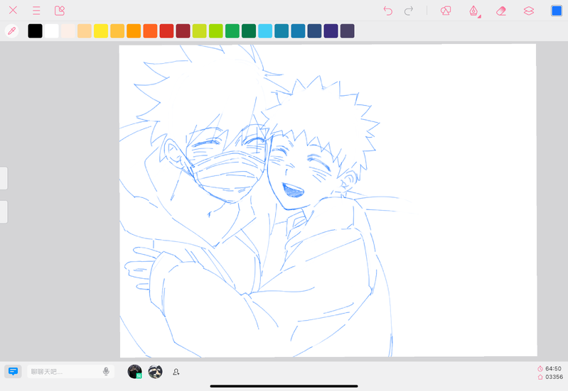Pick the teal blue swatch

[282, 31]
